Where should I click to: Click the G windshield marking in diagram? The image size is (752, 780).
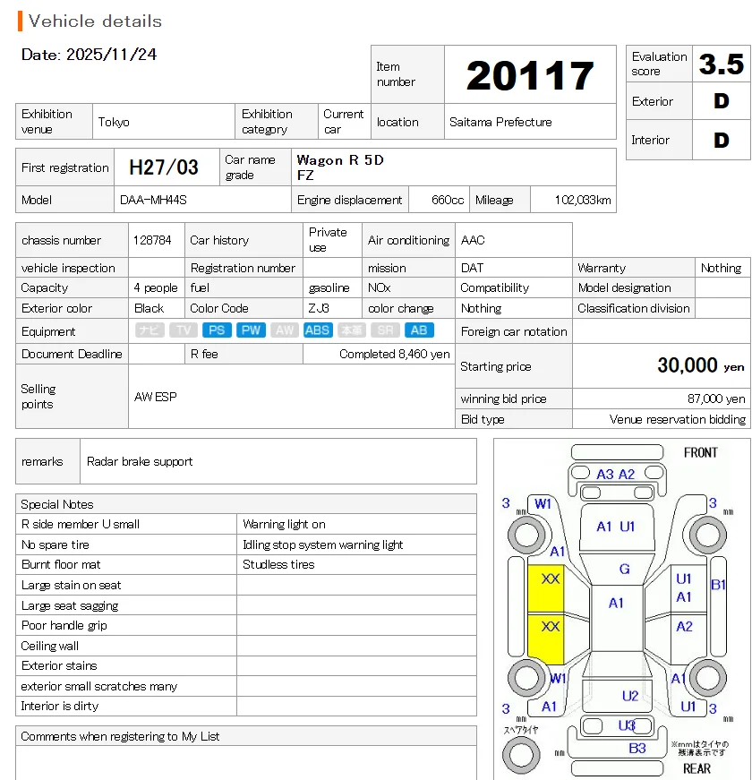pyautogui.click(x=625, y=569)
